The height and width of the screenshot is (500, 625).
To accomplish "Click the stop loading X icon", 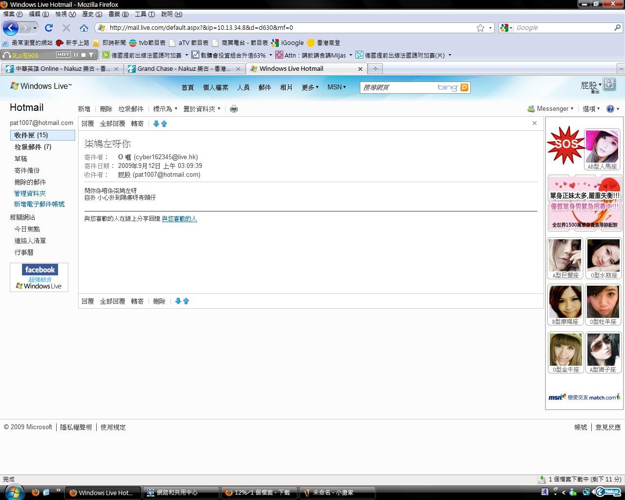I will pos(66,28).
